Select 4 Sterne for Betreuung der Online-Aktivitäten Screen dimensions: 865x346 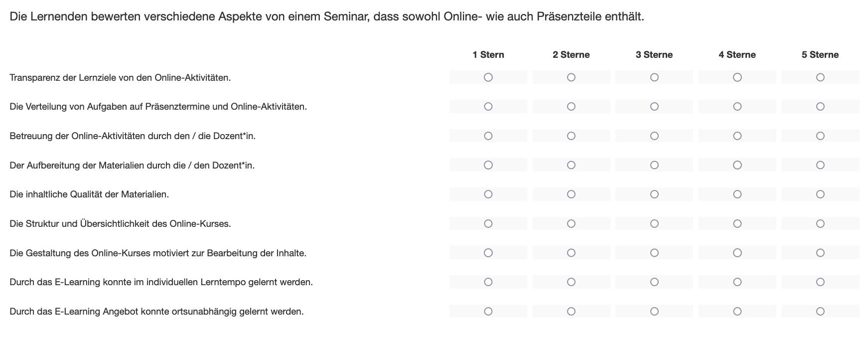pyautogui.click(x=737, y=136)
